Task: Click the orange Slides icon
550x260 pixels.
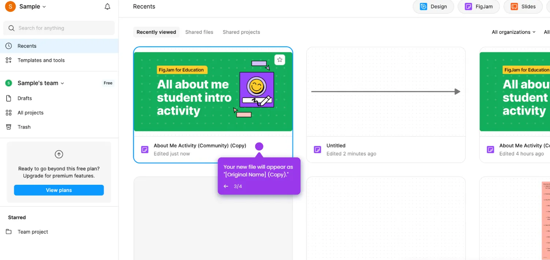Action: (x=514, y=7)
